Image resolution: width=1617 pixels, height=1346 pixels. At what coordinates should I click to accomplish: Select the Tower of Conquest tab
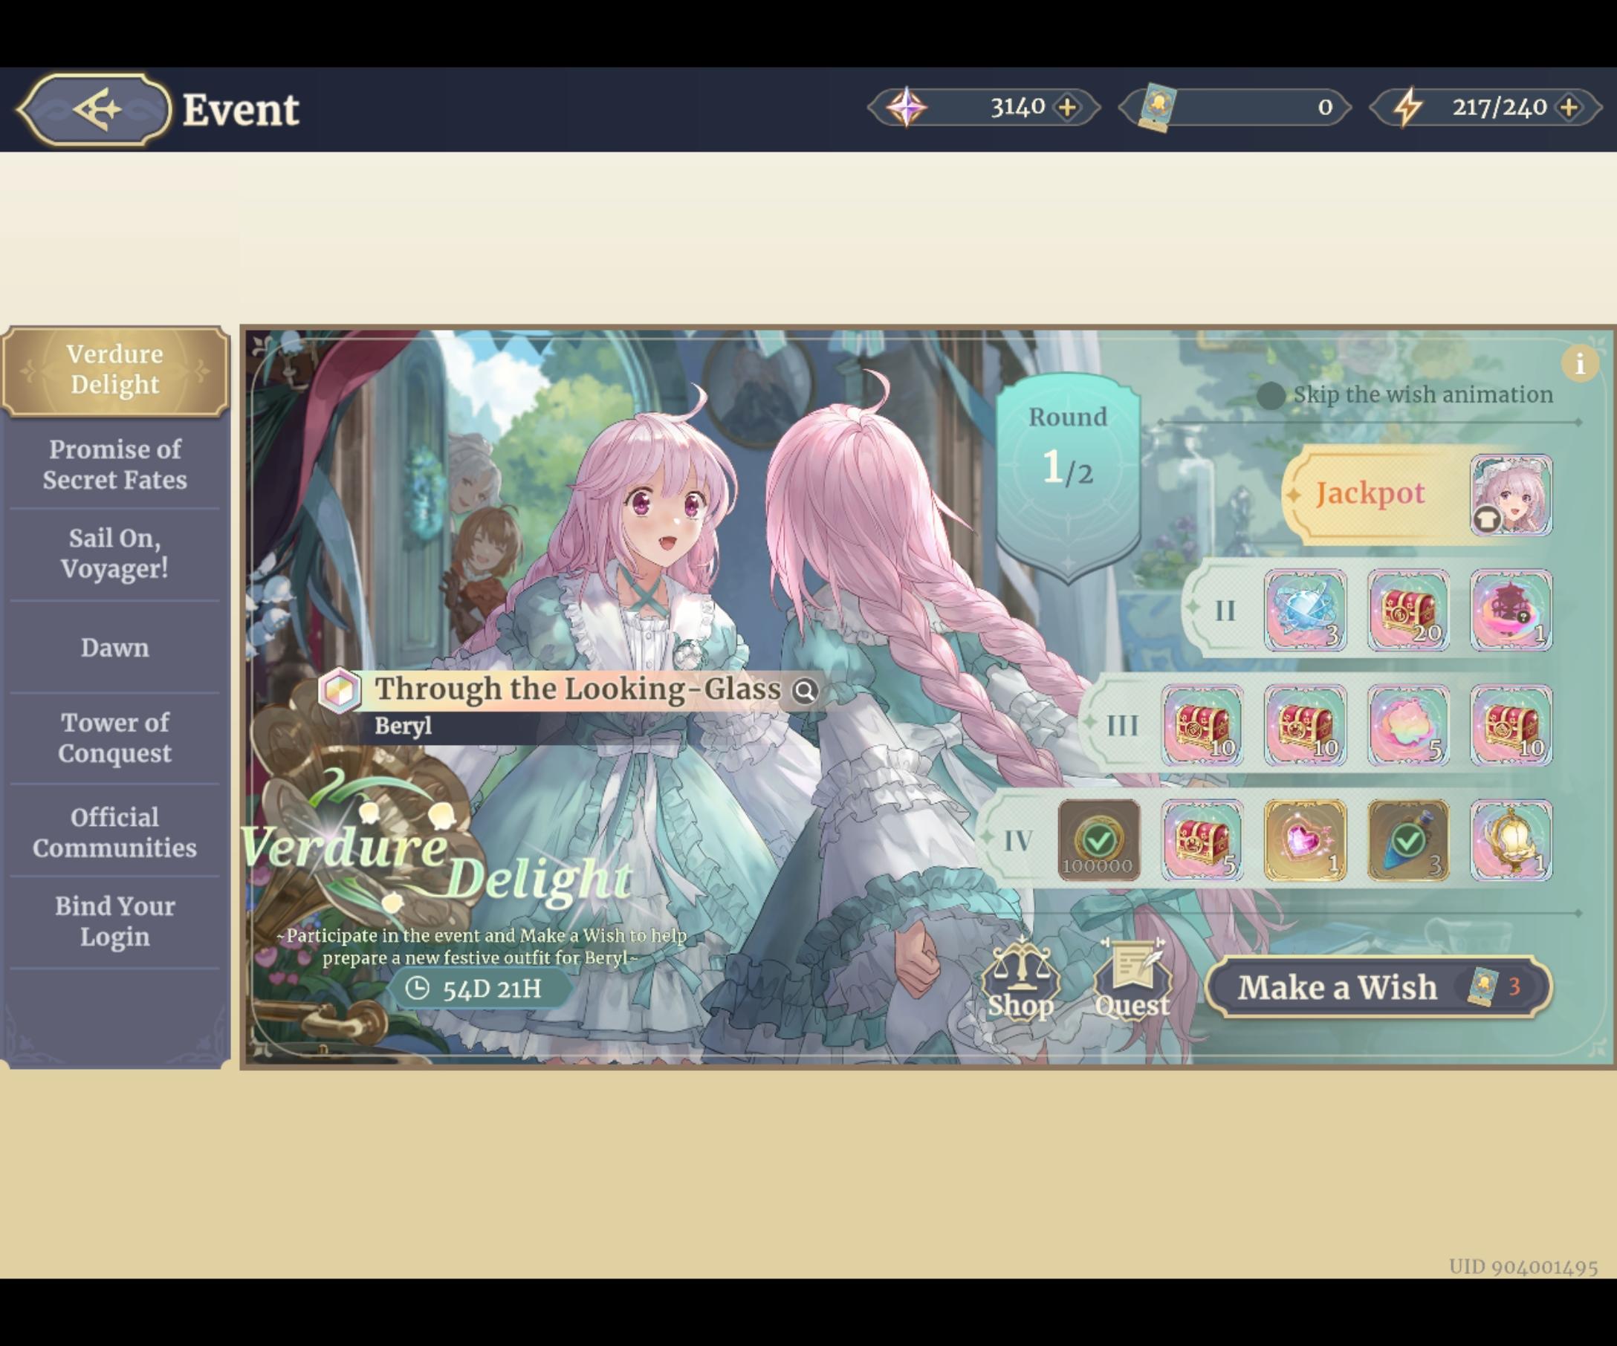coord(114,738)
